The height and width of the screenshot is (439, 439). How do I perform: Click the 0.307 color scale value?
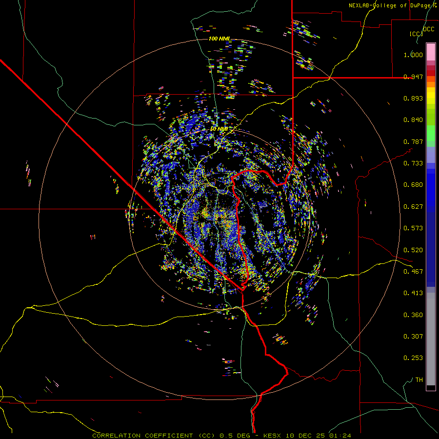(x=413, y=337)
